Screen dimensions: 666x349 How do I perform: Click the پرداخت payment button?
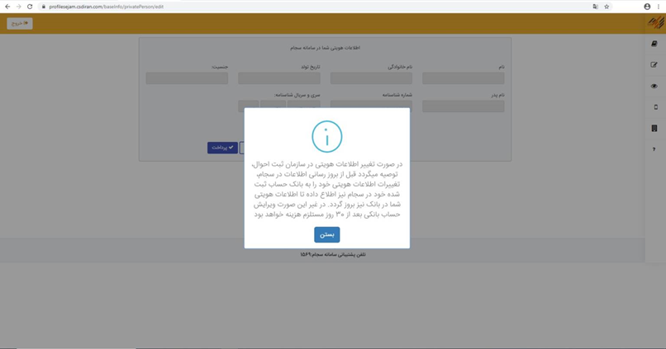click(222, 148)
